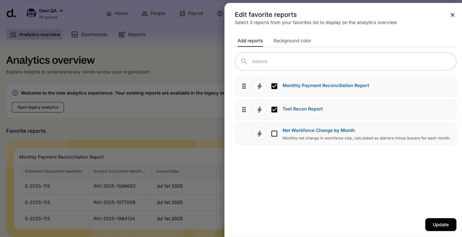Click the Deel logo icon
Screen dimensions: 462x237
coord(11,13)
